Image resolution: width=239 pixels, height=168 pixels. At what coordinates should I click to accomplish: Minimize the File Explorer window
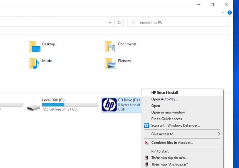[199, 4]
